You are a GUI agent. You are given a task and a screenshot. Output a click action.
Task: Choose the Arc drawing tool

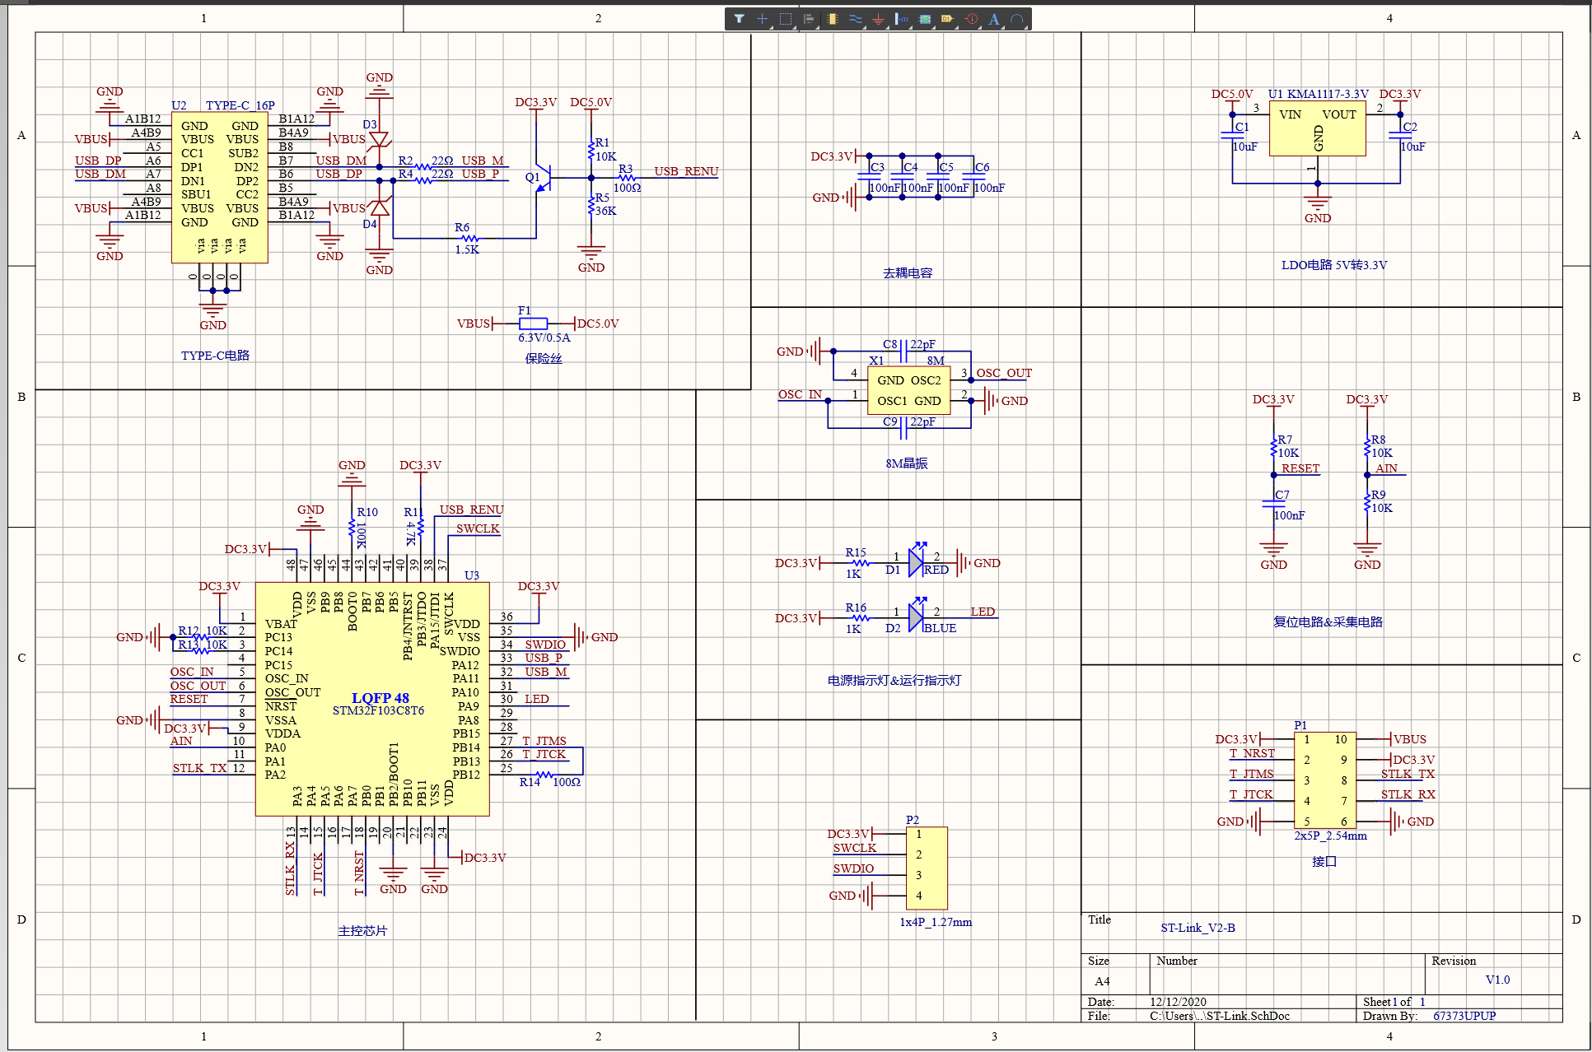tap(1017, 19)
